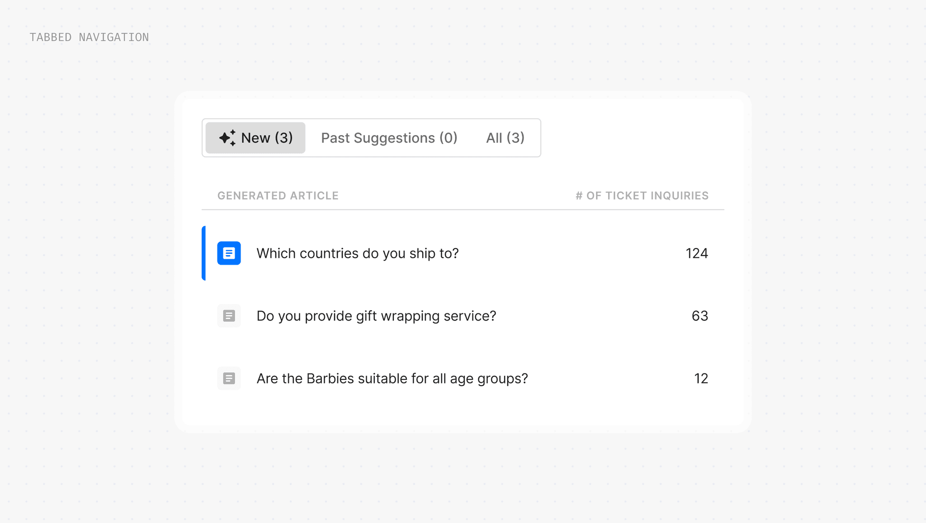Click the 124 ticket inquiries count
926x523 pixels.
pos(696,253)
